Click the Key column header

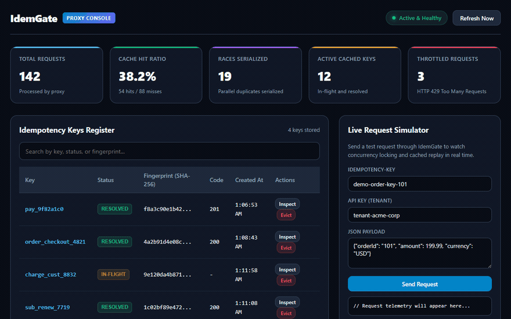pyautogui.click(x=30, y=180)
